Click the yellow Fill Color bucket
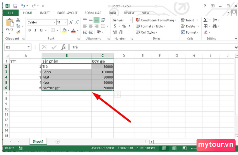The image size is (238, 155). click(64, 30)
